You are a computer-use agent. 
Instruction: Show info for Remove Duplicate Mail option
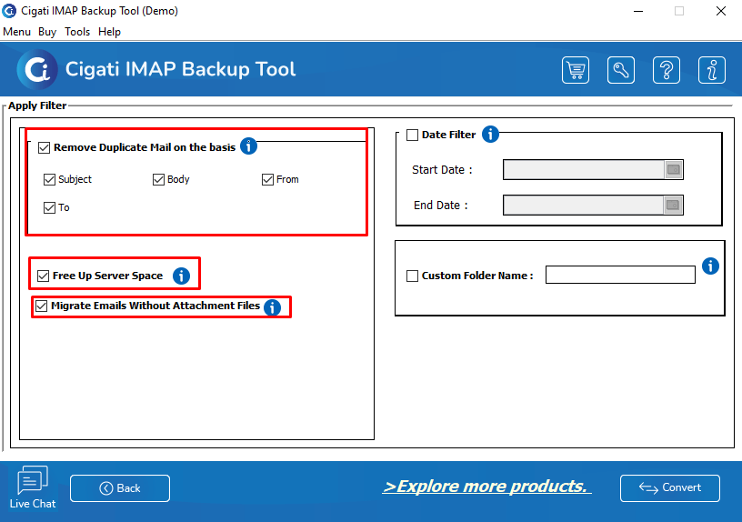pos(248,146)
